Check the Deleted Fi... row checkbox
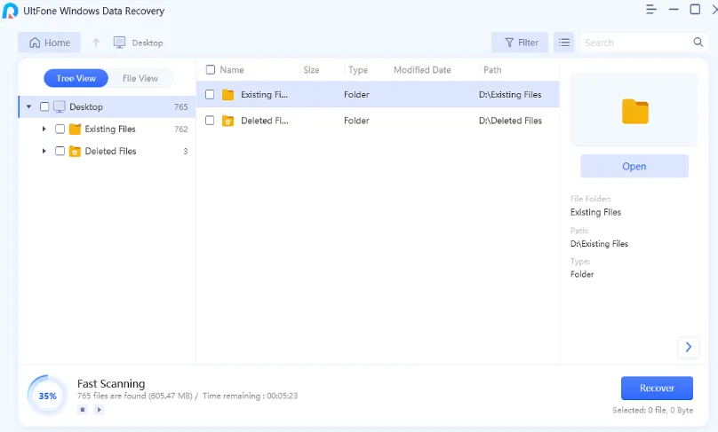This screenshot has height=432, width=718. (x=210, y=121)
